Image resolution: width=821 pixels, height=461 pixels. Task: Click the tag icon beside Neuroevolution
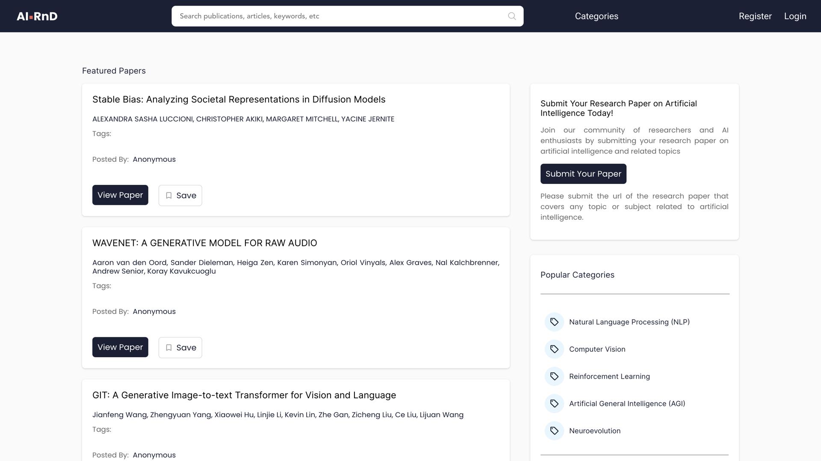(x=554, y=431)
